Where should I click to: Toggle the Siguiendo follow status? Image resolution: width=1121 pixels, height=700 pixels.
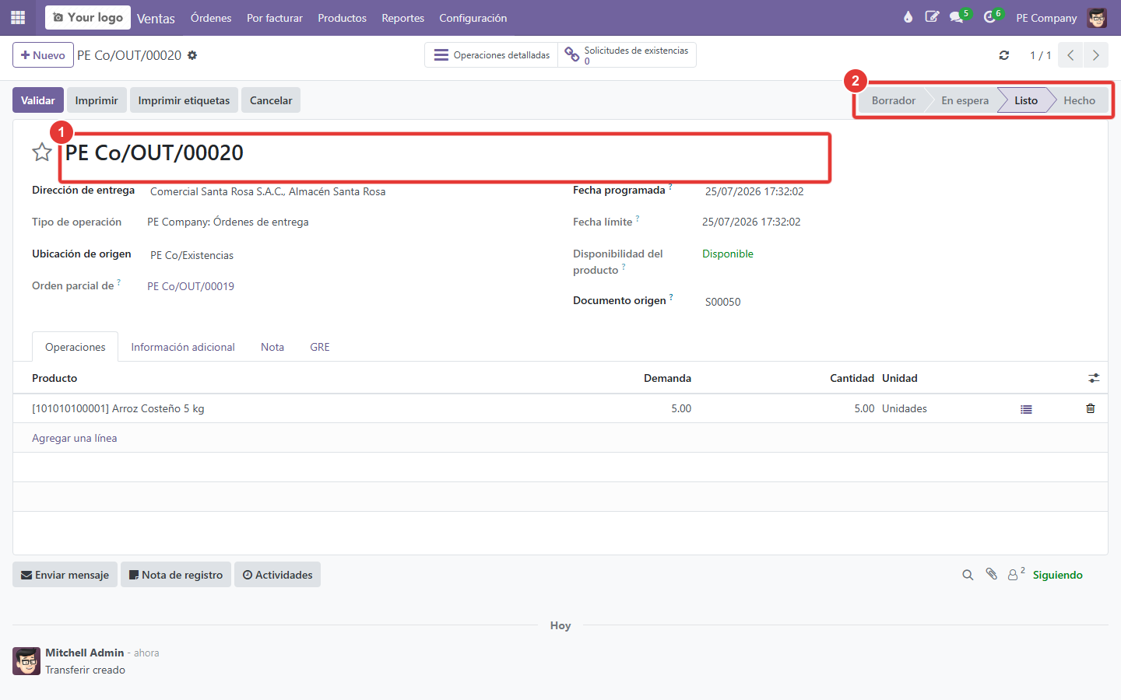(1057, 575)
